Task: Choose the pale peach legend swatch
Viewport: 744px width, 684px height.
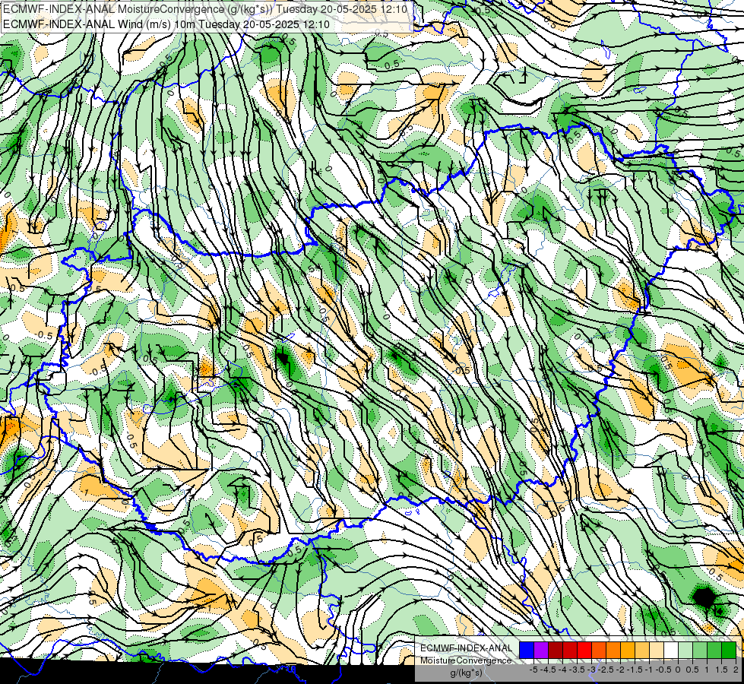Action: (x=657, y=650)
